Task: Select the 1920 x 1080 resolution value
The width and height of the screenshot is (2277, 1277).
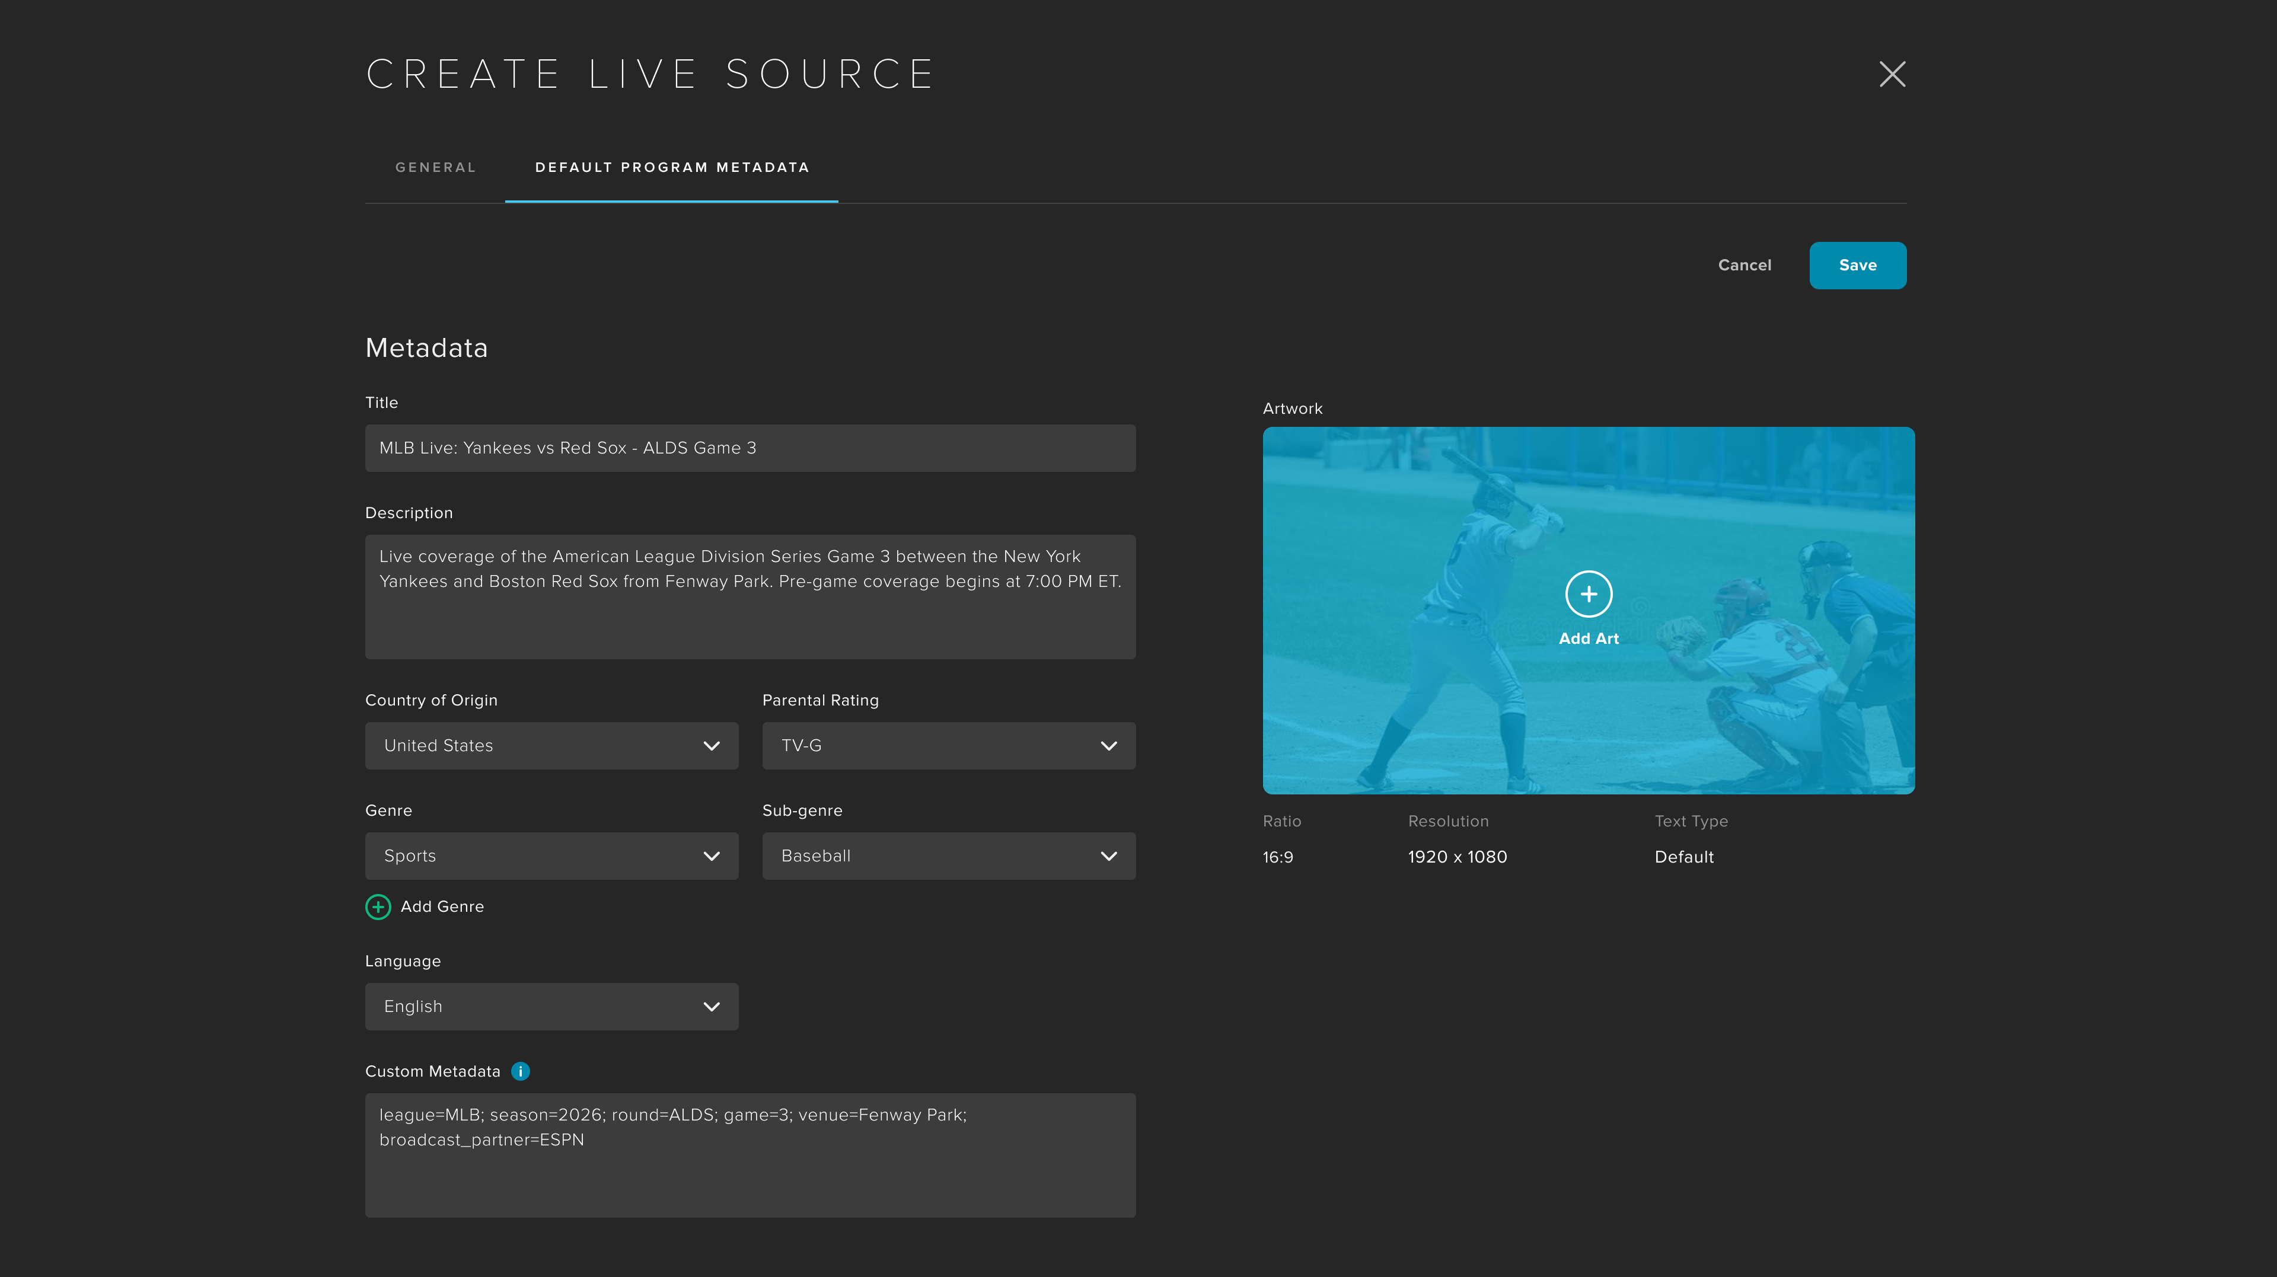Action: coord(1457,856)
